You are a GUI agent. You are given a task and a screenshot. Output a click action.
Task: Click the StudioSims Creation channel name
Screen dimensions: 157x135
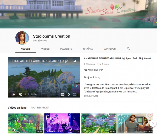pyautogui.click(x=52, y=36)
